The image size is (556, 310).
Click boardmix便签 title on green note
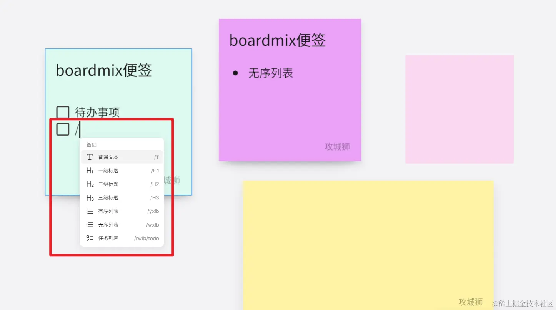coord(104,70)
